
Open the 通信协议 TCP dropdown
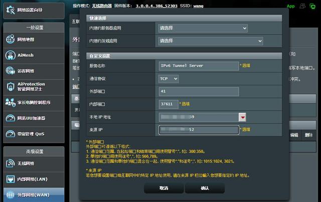pyautogui.click(x=169, y=79)
